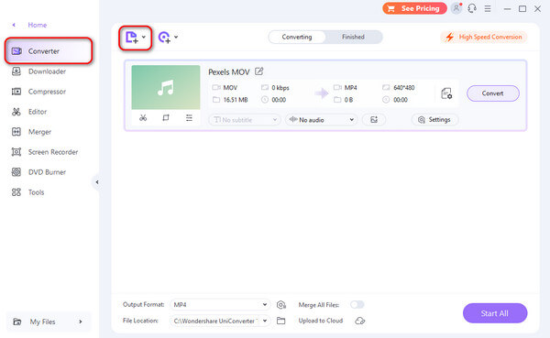Click the Upload to Cloud icon

[x=360, y=321]
